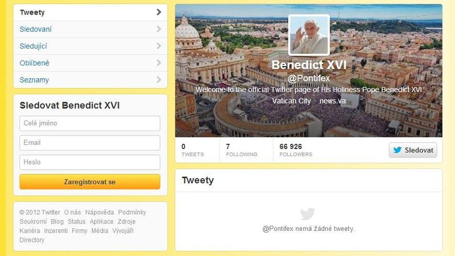The height and width of the screenshot is (256, 455).
Task: Open the news.va link in header
Action: point(333,101)
